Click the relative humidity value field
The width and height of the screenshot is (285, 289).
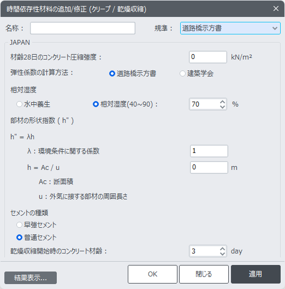(205, 104)
